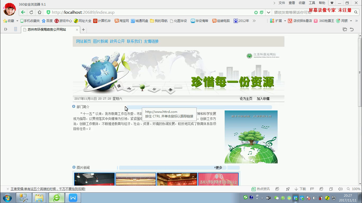
Task: Open WPS Writer in Windows taskbar
Action: (x=73, y=198)
